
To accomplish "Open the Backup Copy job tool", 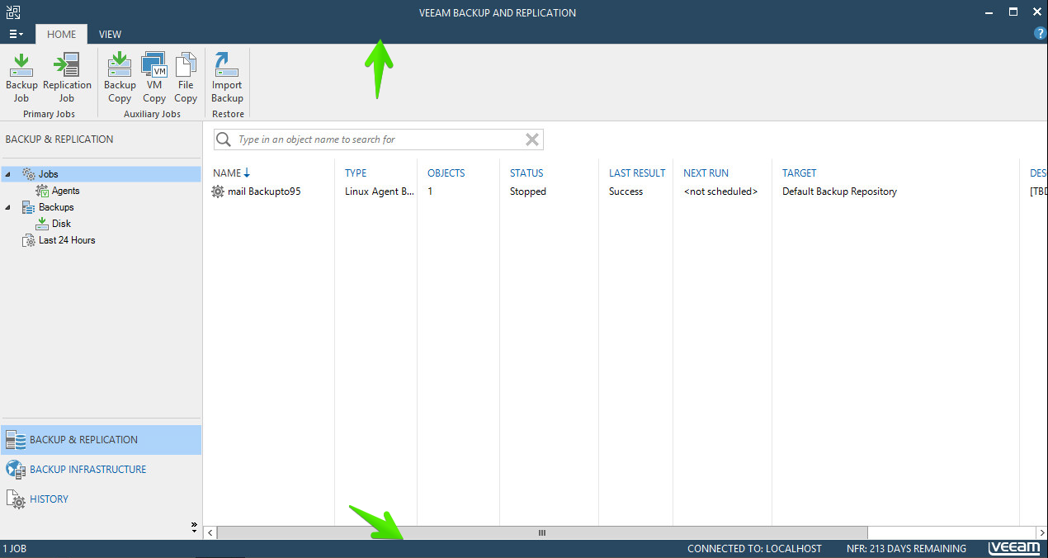I will 120,78.
